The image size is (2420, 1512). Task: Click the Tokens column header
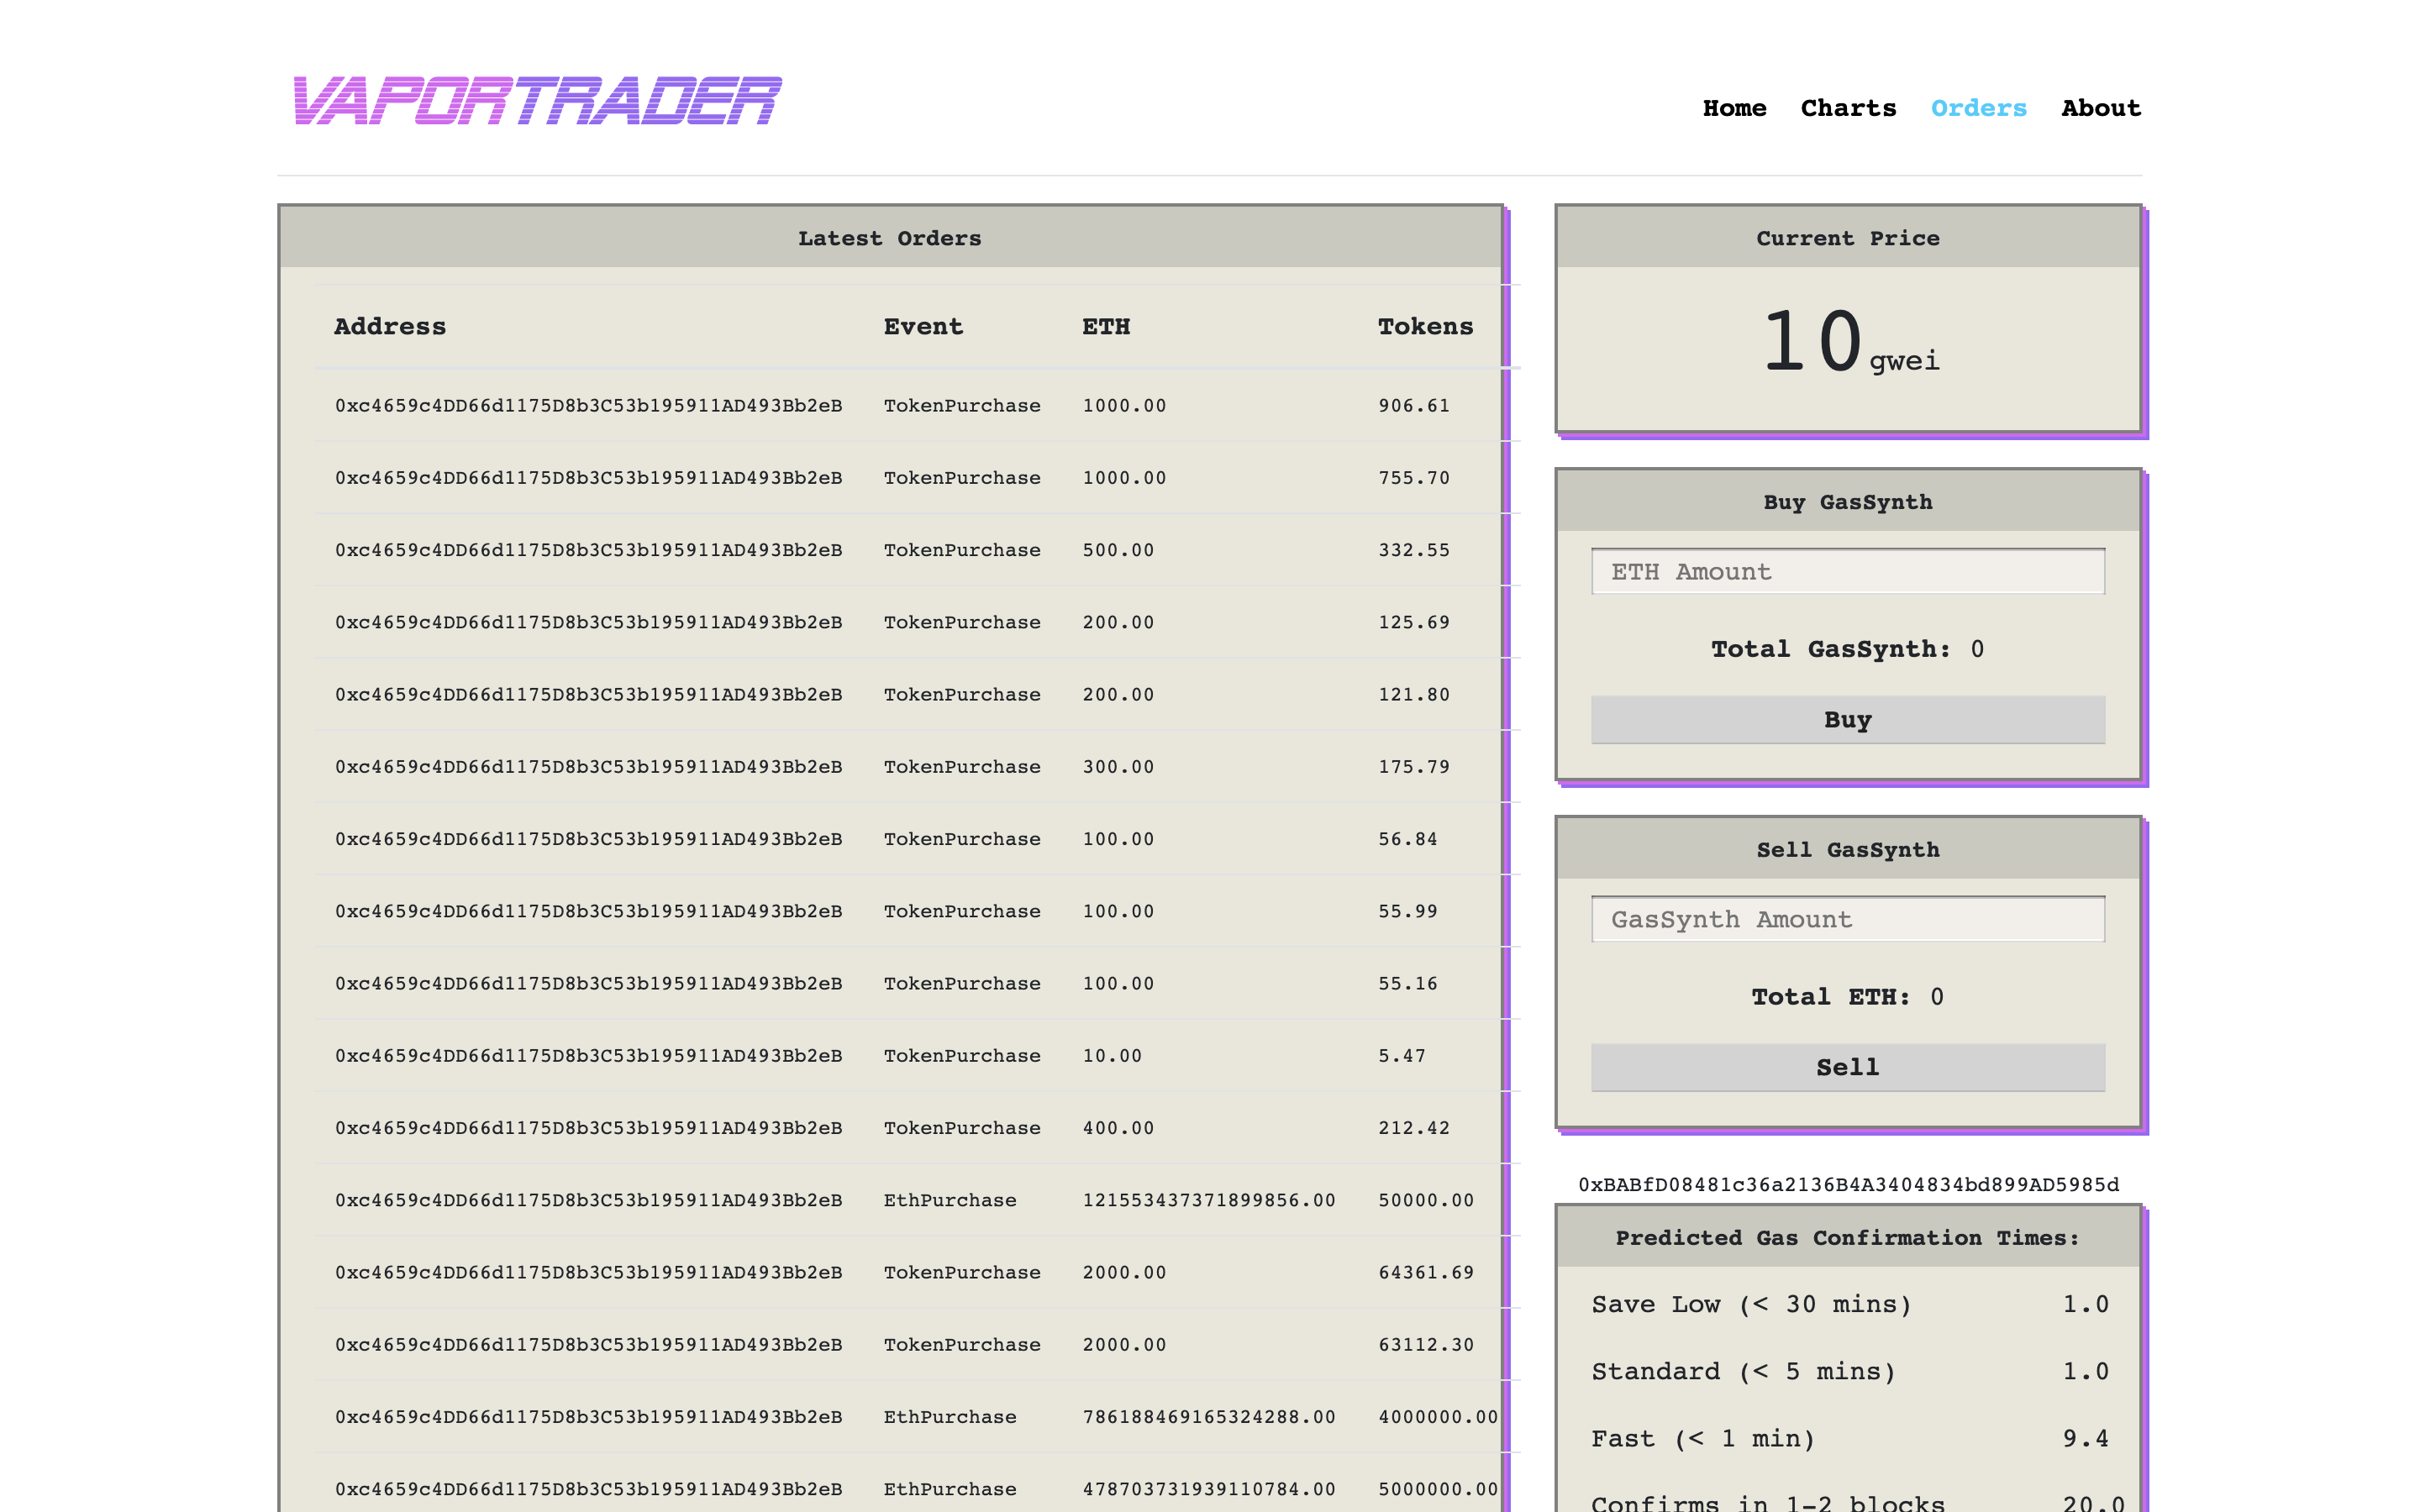[x=1425, y=327]
